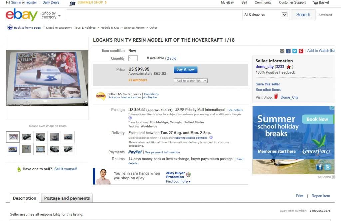Image resolution: width=341 pixels, height=221 pixels.
Task: Share this listing on Facebook
Action: point(288,51)
